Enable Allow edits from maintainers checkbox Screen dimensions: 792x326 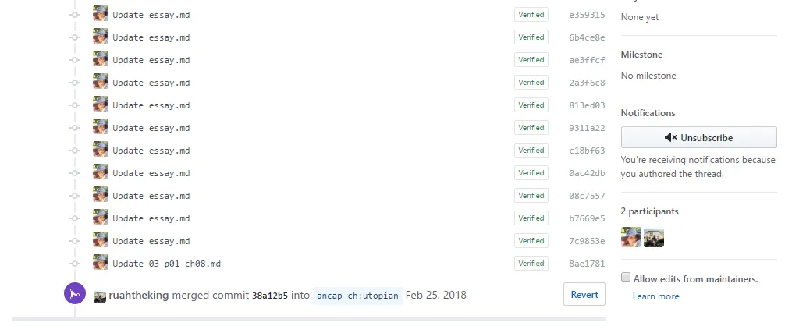(626, 277)
